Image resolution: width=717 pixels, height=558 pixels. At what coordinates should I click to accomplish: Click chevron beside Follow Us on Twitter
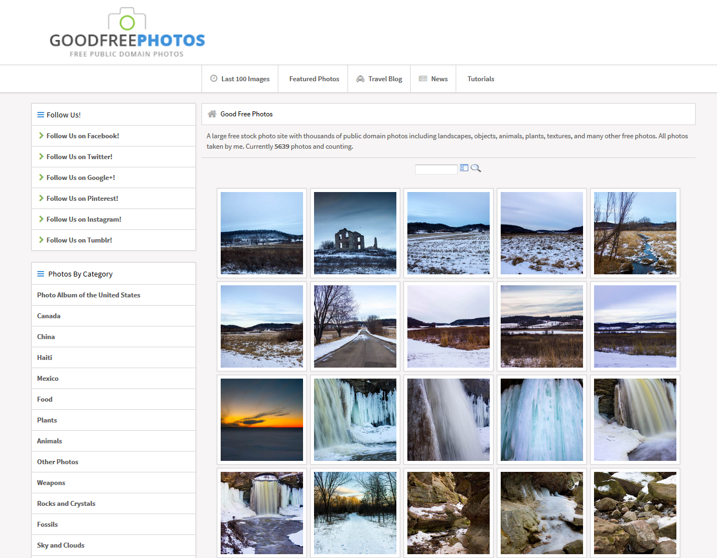tap(41, 156)
